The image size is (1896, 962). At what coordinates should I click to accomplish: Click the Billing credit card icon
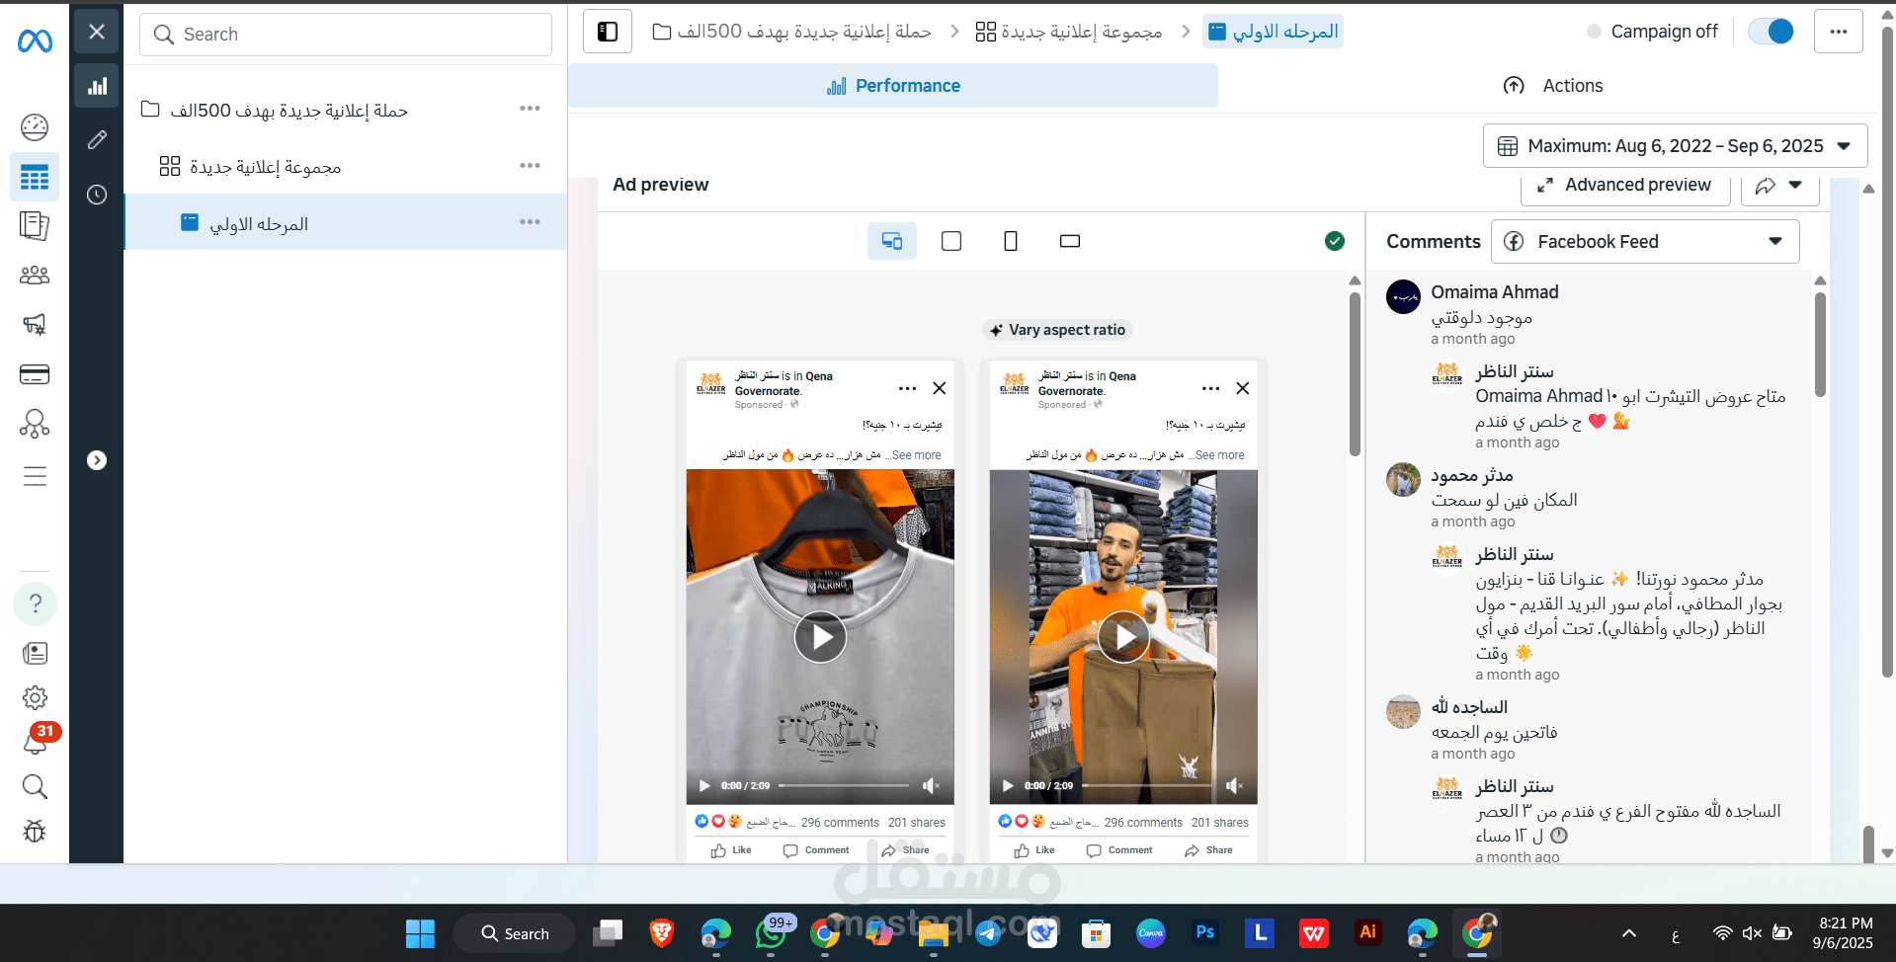[35, 374]
